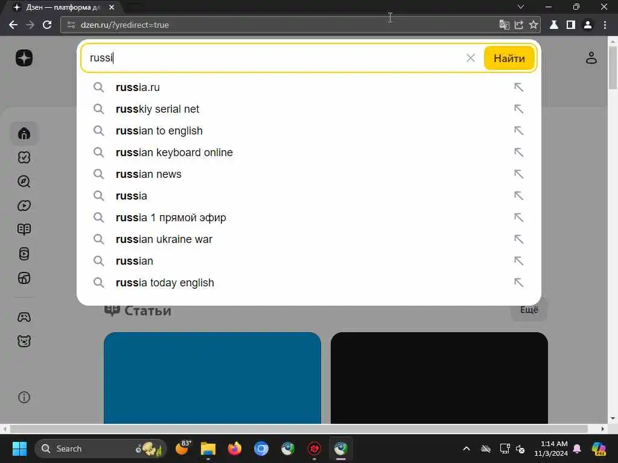618x463 pixels.
Task: Insert russian news via arrow icon
Action: pyautogui.click(x=518, y=174)
